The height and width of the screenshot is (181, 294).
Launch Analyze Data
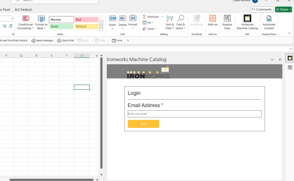227,23
